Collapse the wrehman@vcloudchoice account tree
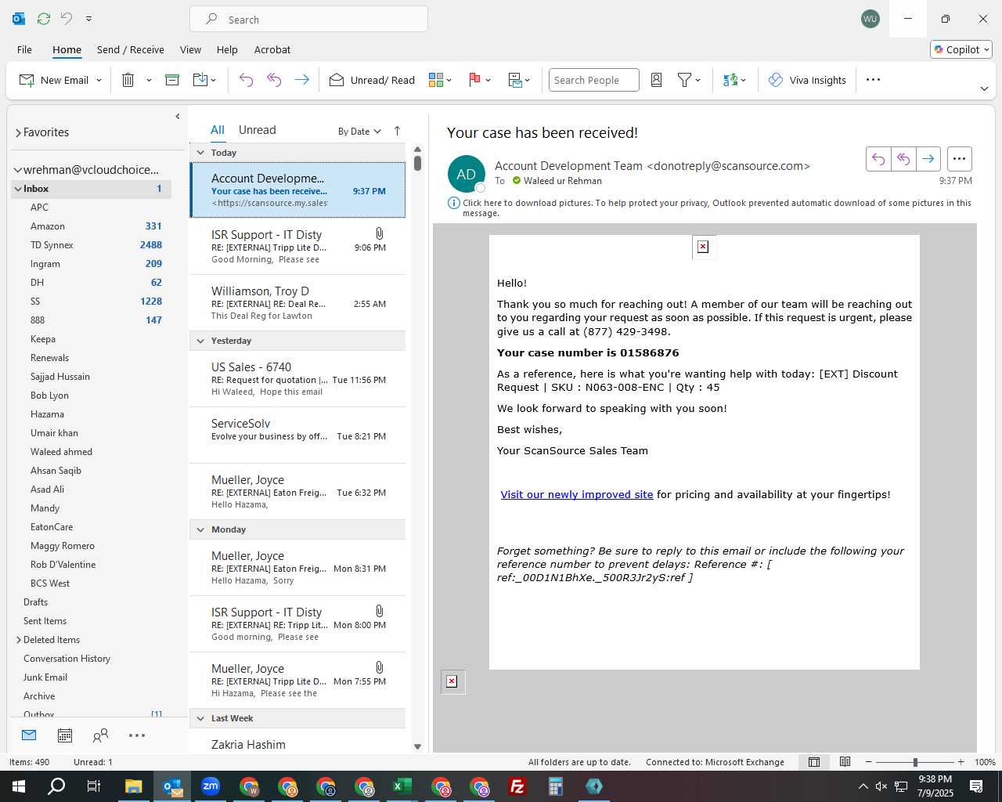The width and height of the screenshot is (1002, 802). coord(17,170)
